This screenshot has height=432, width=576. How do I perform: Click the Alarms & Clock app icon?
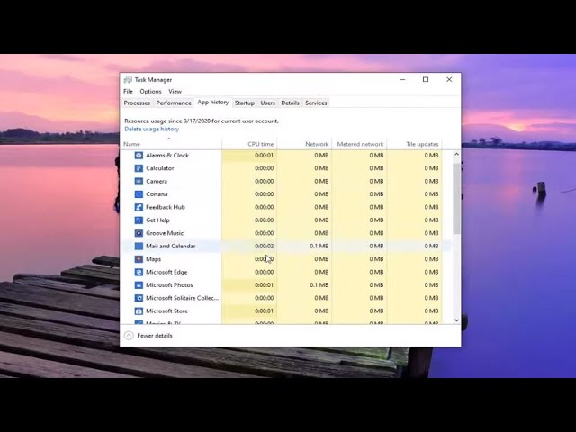[x=139, y=156]
